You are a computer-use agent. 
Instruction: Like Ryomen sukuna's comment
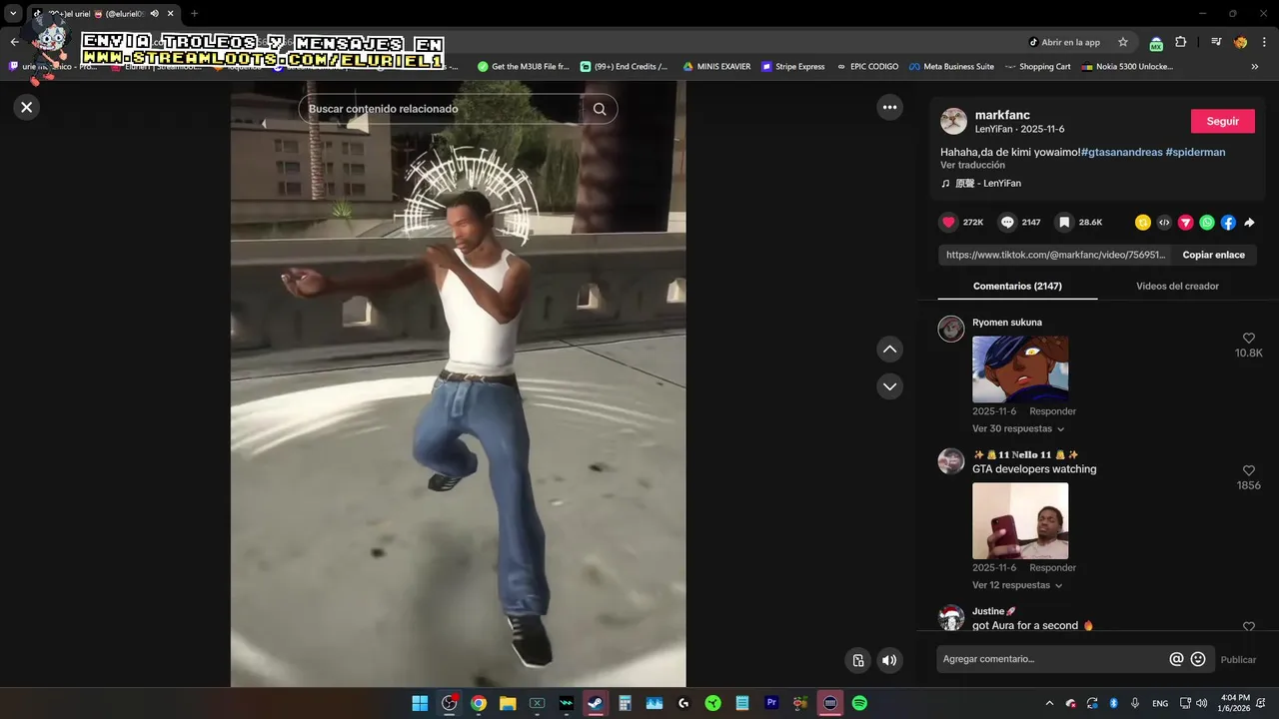point(1248,339)
